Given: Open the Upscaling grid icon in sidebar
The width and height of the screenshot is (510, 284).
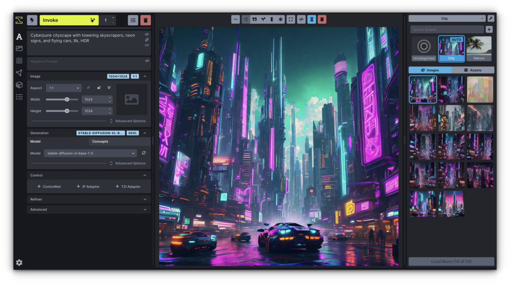Looking at the screenshot, I should click(19, 60).
